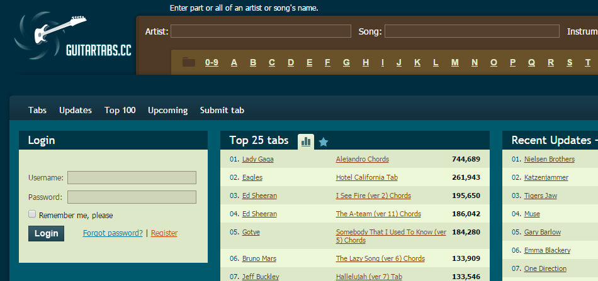598x281 pixels.
Task: Browse artists starting with S
Action: coord(570,62)
